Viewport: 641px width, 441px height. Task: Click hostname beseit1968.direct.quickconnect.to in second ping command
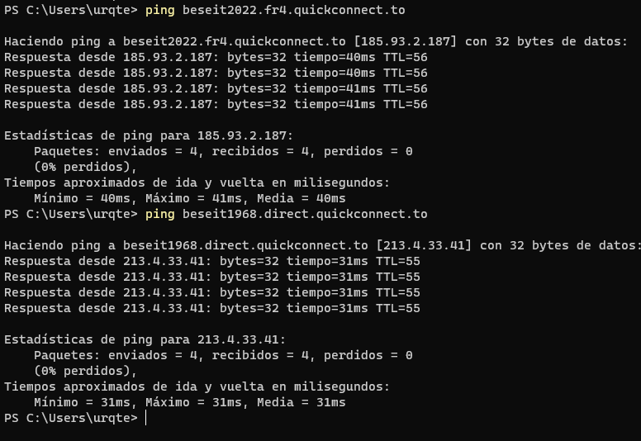pyautogui.click(x=305, y=214)
